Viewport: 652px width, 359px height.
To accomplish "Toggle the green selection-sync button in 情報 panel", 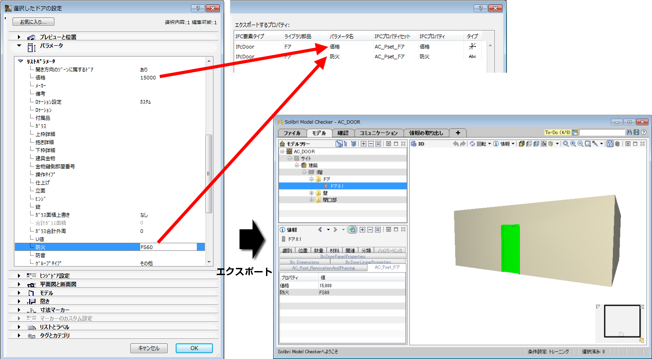I will pyautogui.click(x=353, y=229).
